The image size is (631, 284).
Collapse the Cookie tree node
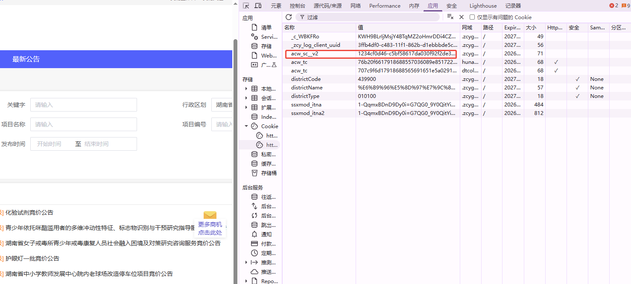tap(246, 126)
